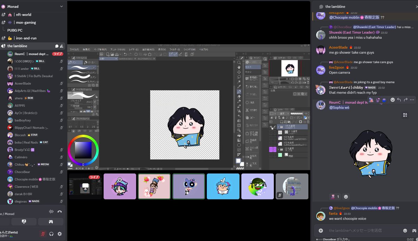Click Undo arrow in Clip Studio command bar
Image resolution: width=418 pixels, height=241 pixels.
click(125, 54)
